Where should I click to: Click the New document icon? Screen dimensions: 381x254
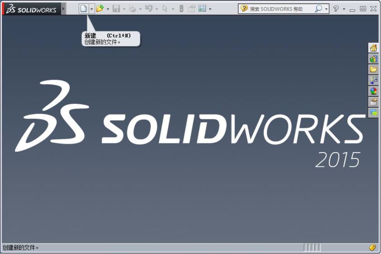(x=83, y=9)
